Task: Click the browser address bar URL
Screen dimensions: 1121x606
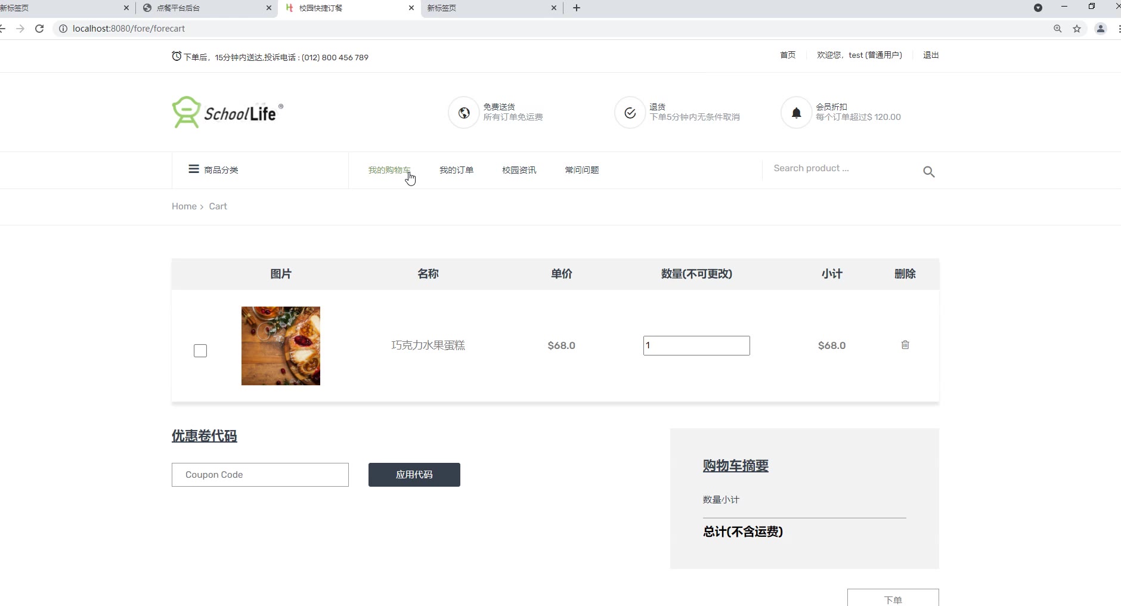Action: [129, 29]
